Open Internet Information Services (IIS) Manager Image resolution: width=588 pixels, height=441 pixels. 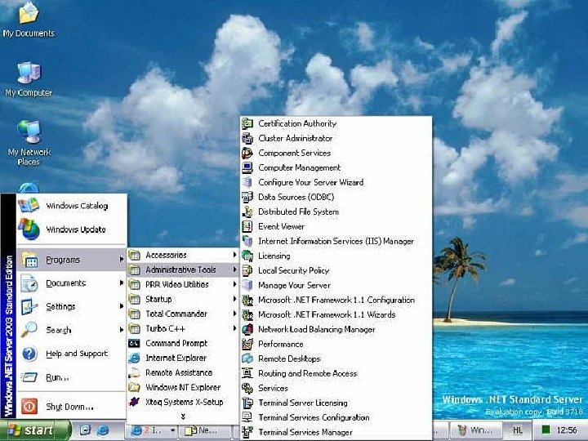[x=336, y=241]
